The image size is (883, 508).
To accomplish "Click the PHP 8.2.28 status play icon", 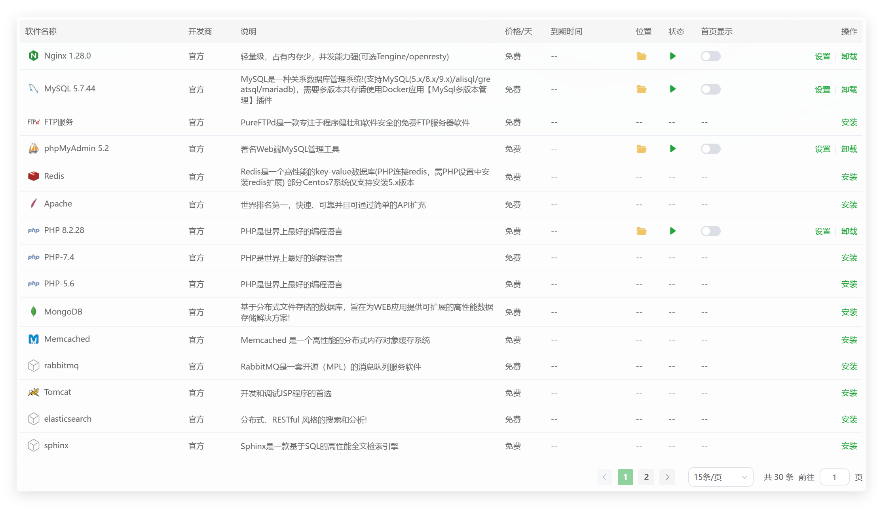I will click(x=673, y=231).
